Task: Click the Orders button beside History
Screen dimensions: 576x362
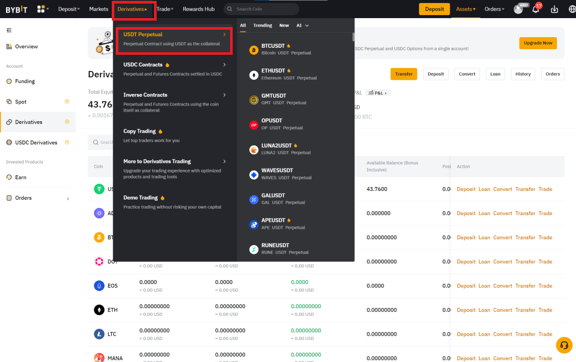Action: (x=552, y=74)
